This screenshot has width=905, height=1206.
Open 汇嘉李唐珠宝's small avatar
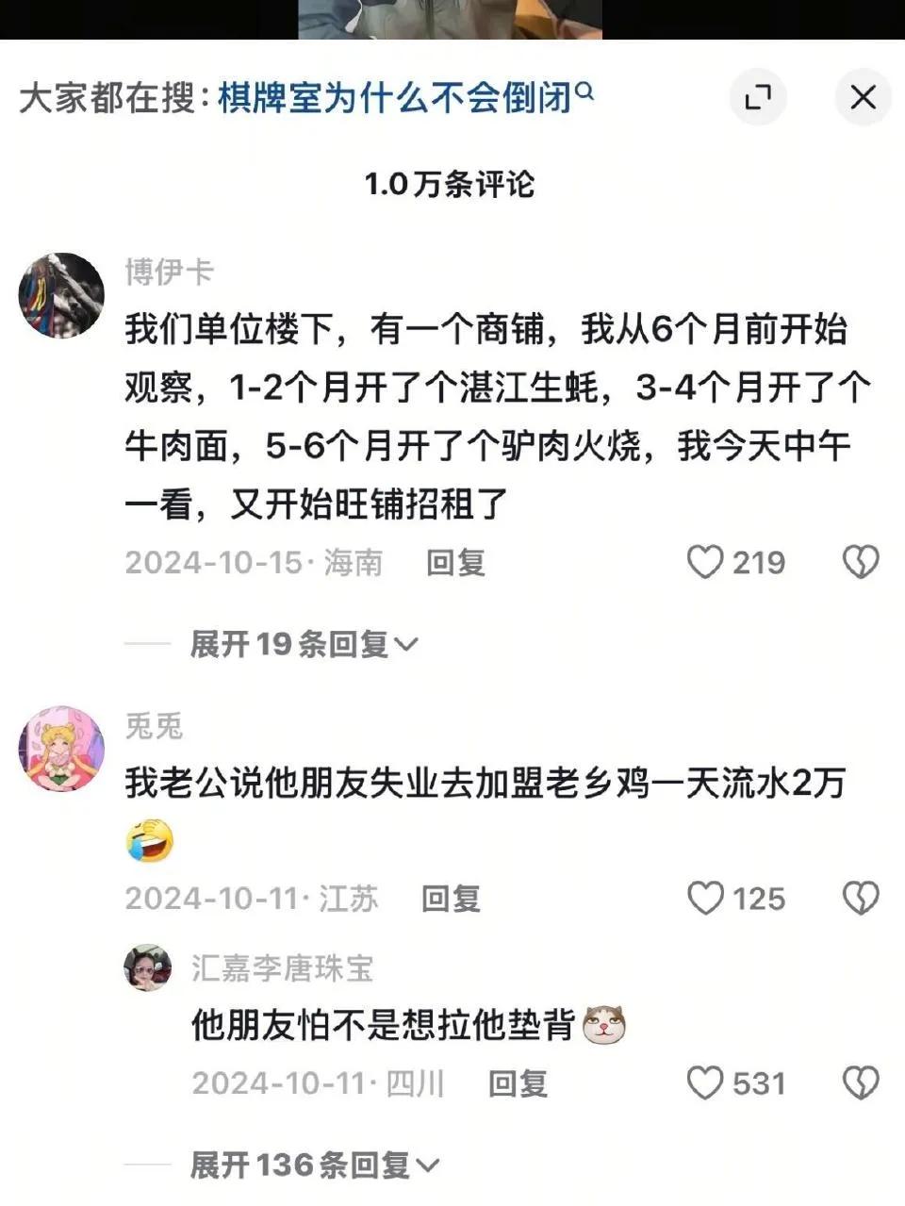148,968
